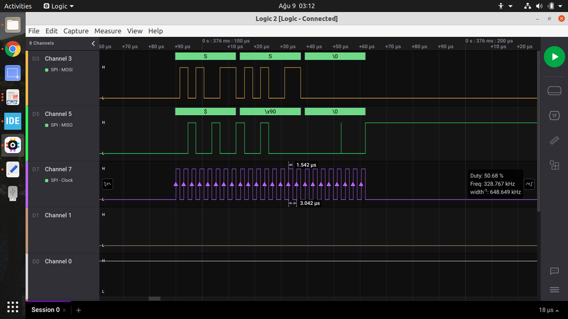The width and height of the screenshot is (568, 319).
Task: Open File menu
Action: point(34,31)
